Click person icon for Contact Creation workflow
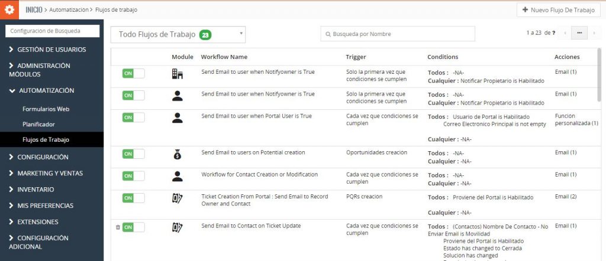 (x=177, y=176)
